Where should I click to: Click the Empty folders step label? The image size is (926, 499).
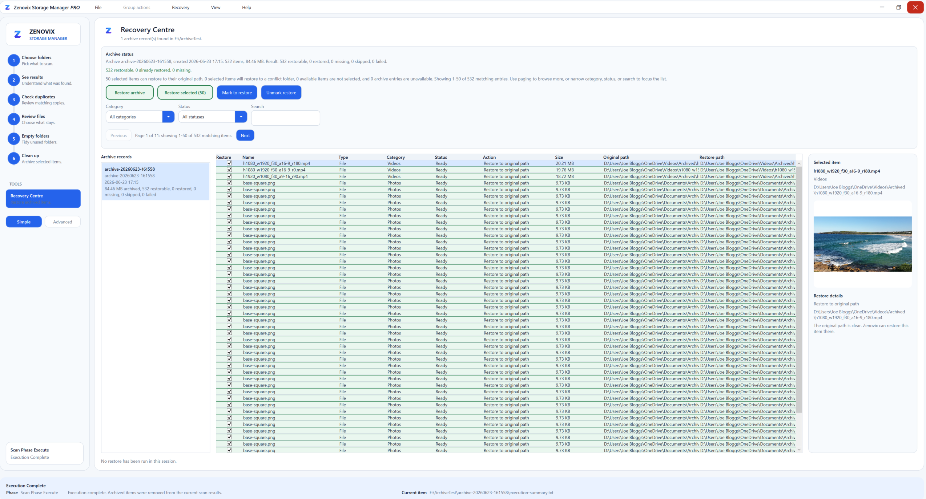pyautogui.click(x=35, y=136)
